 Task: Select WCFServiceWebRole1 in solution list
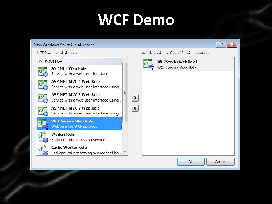pyautogui.click(x=188, y=64)
